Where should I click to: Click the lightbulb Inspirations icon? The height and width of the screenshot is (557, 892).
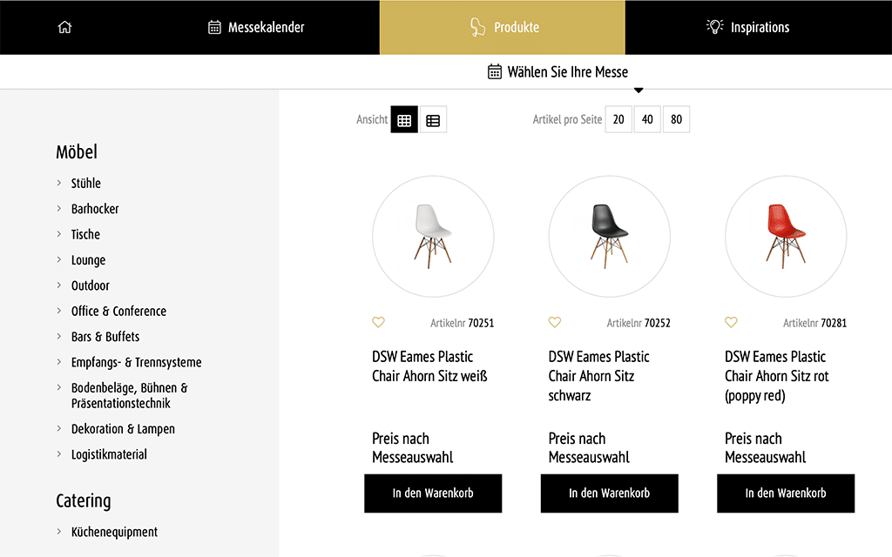point(714,27)
